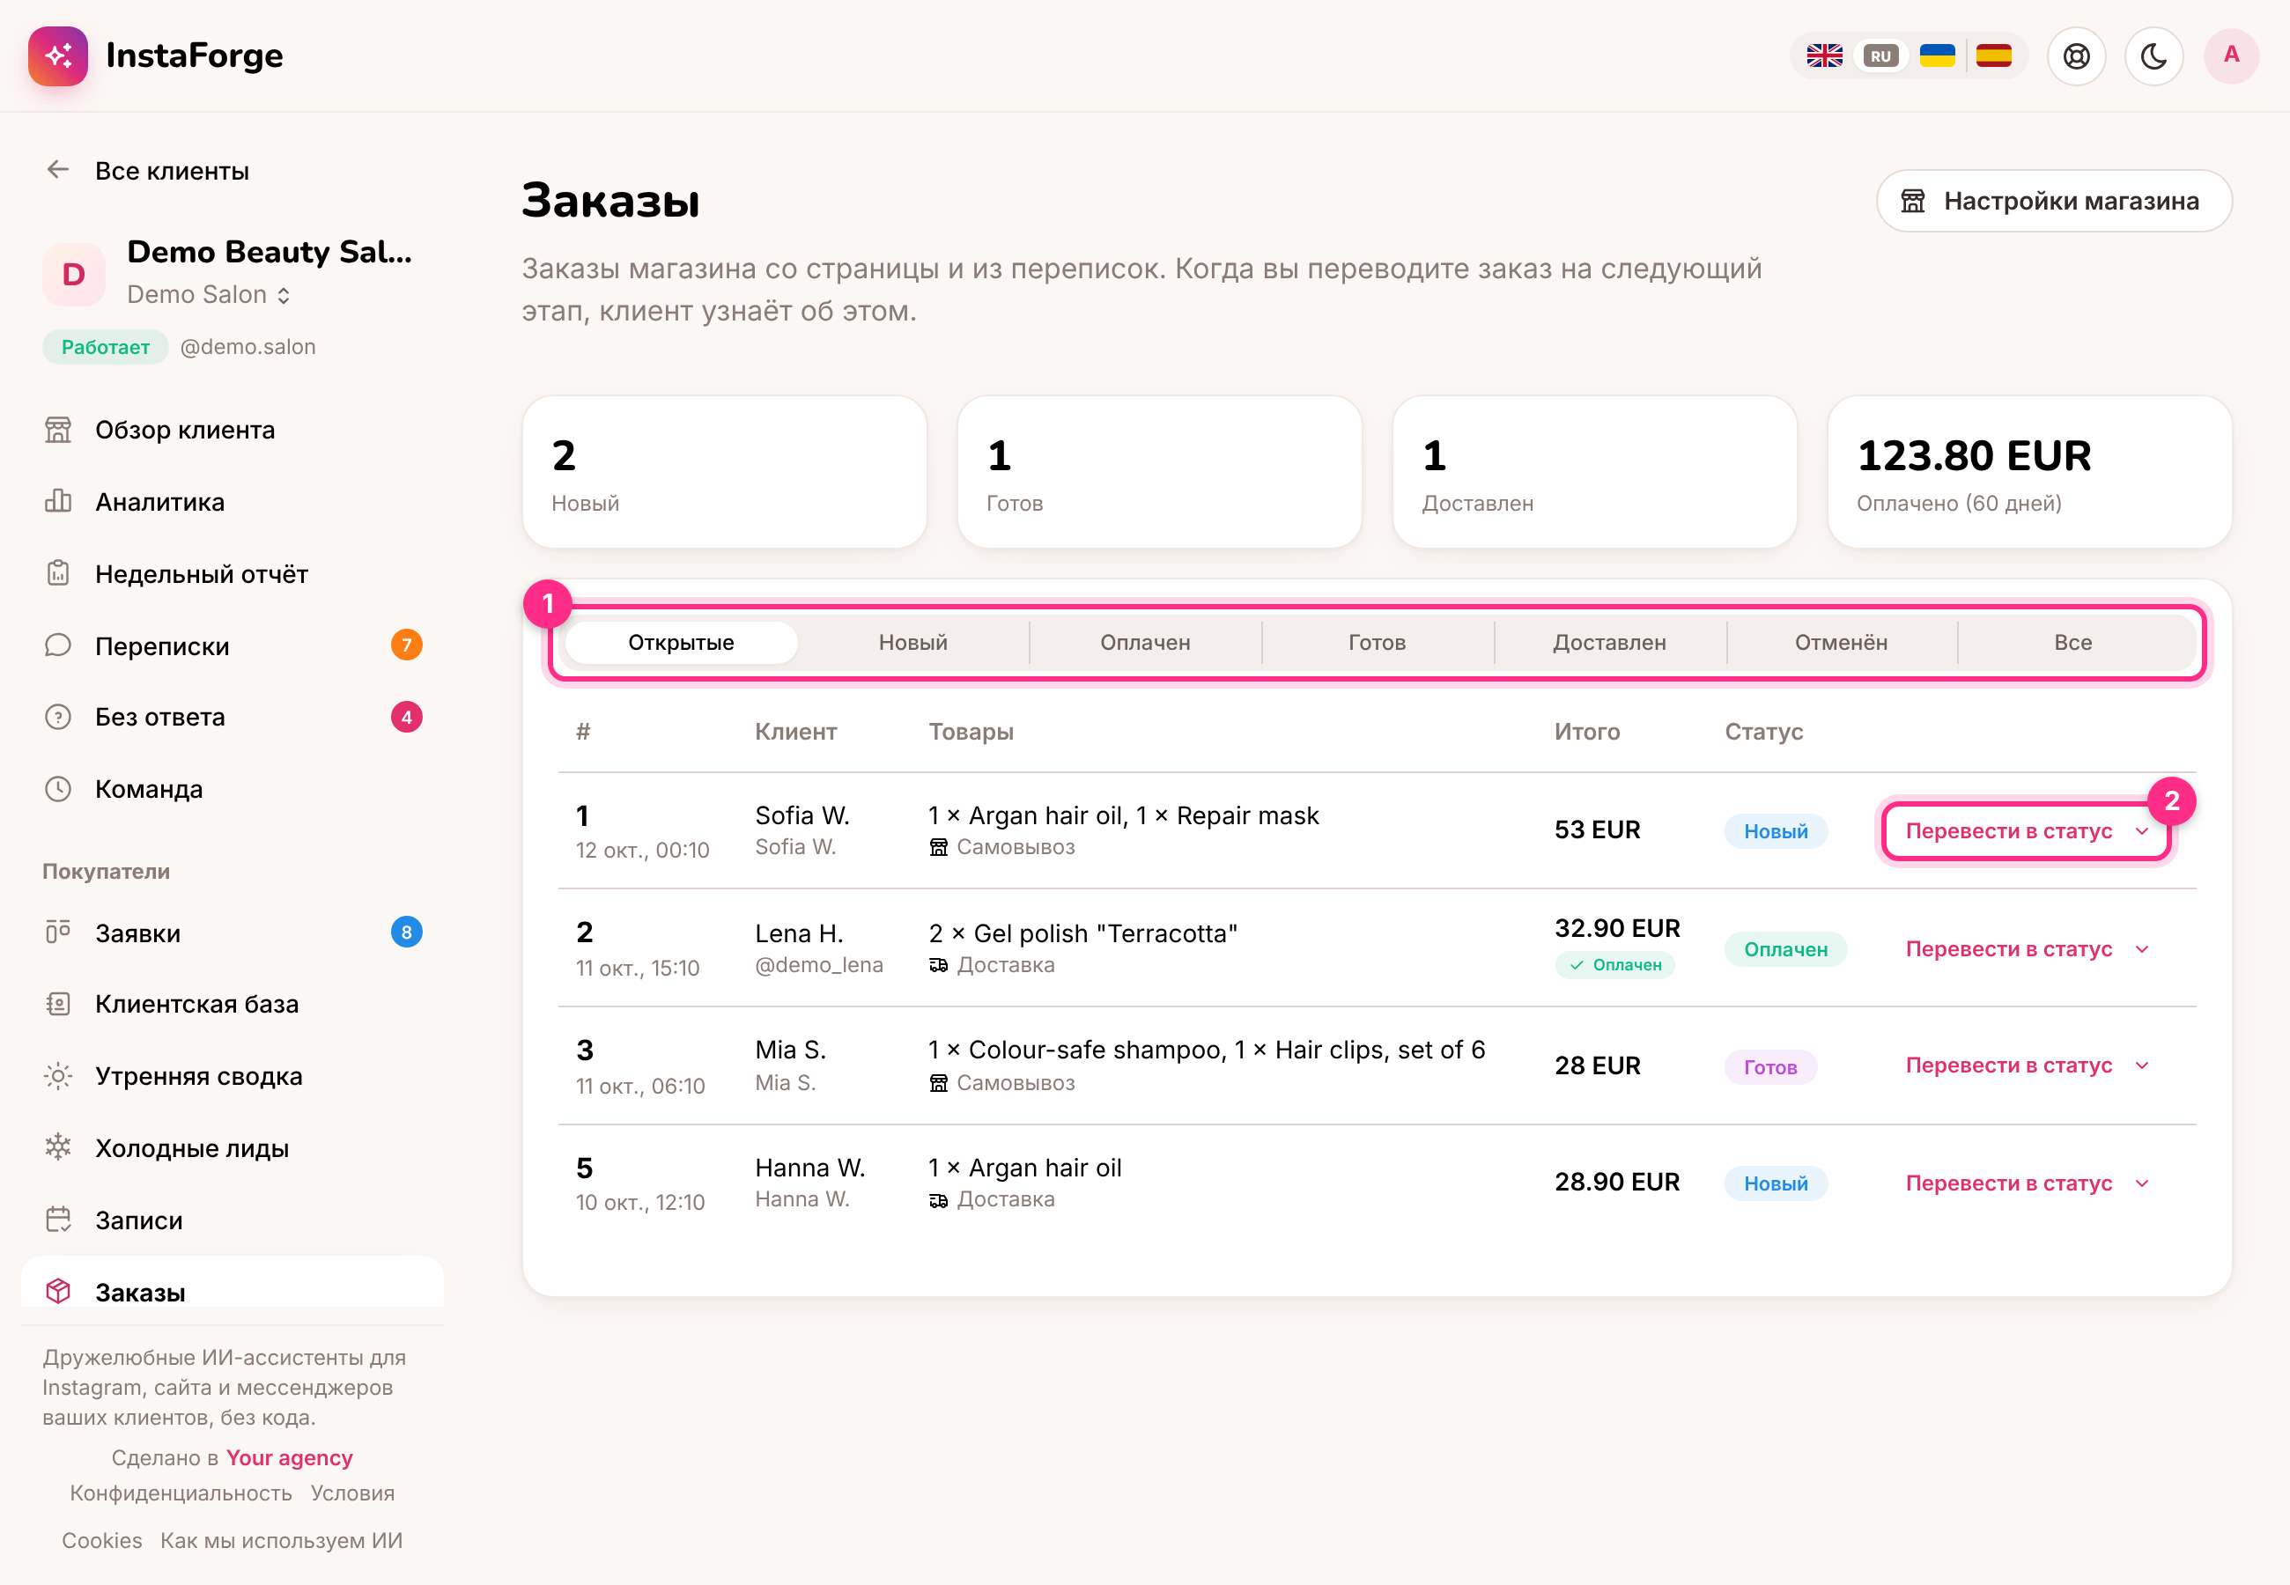Select the RU language option
Viewport: 2290px width, 1585px height.
pos(1880,55)
